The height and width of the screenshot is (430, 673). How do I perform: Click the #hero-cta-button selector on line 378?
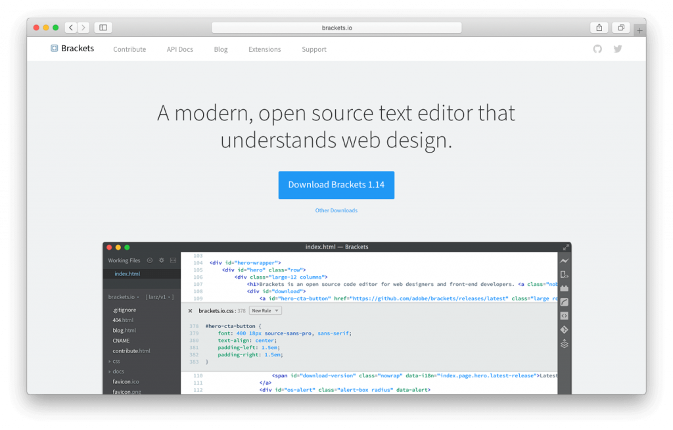pyautogui.click(x=230, y=326)
